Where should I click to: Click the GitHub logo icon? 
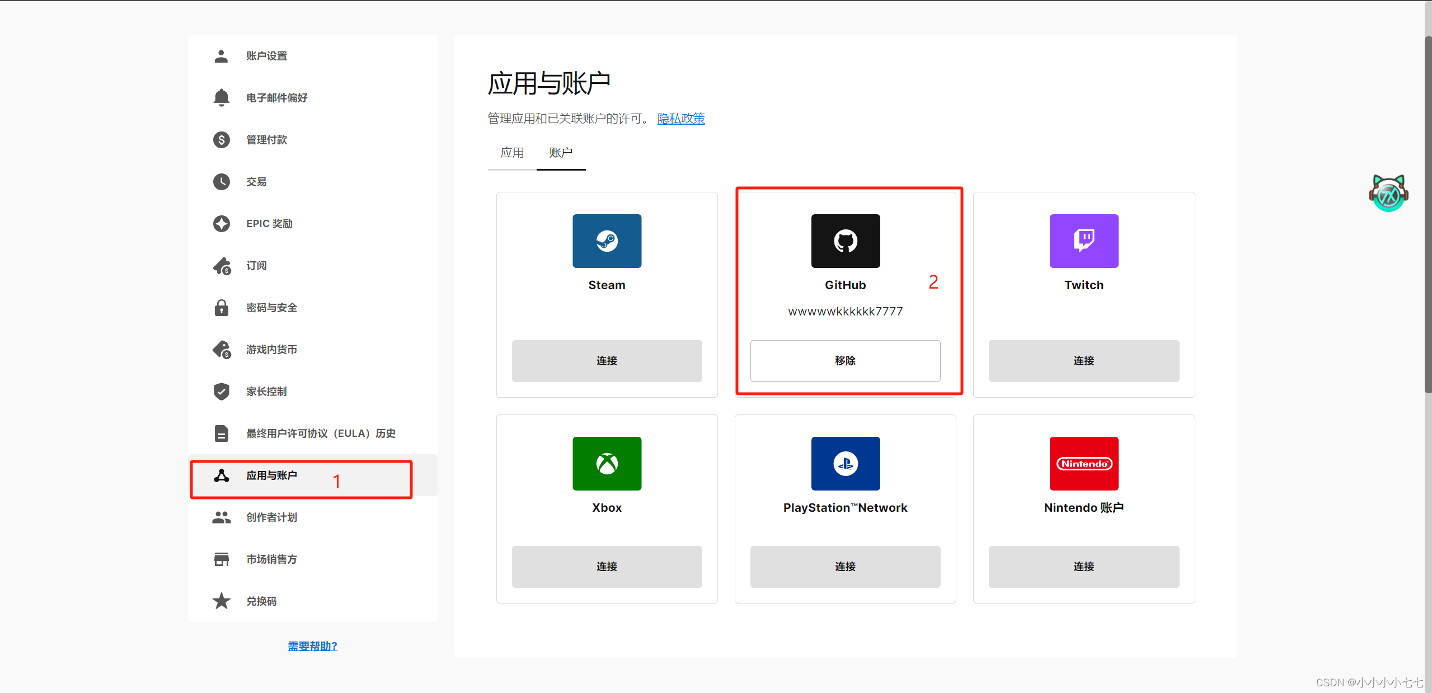(845, 241)
